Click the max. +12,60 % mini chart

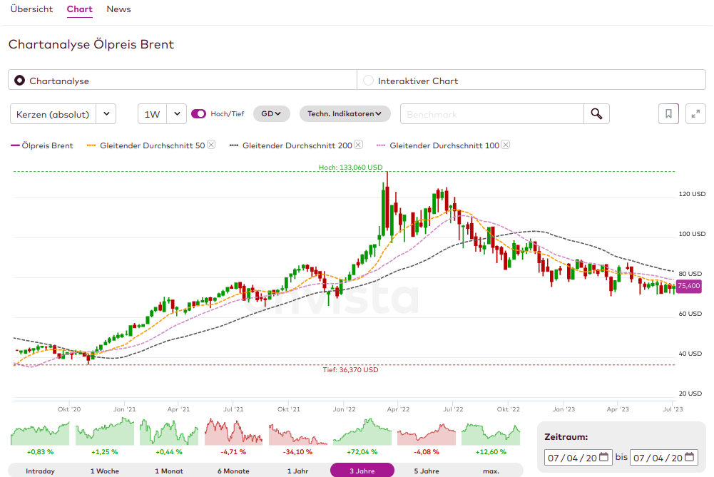pos(491,434)
